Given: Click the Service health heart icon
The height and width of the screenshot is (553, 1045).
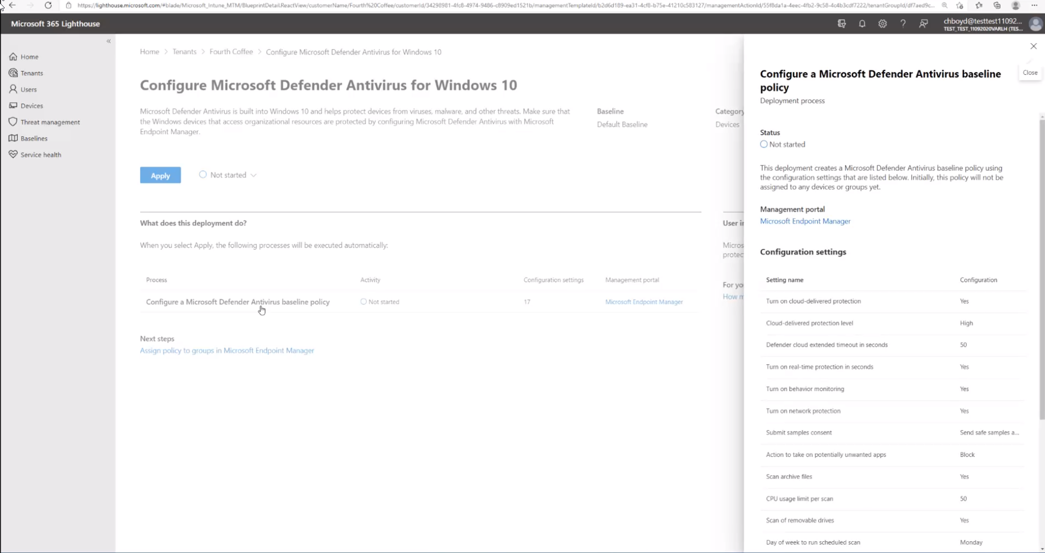Looking at the screenshot, I should tap(13, 154).
